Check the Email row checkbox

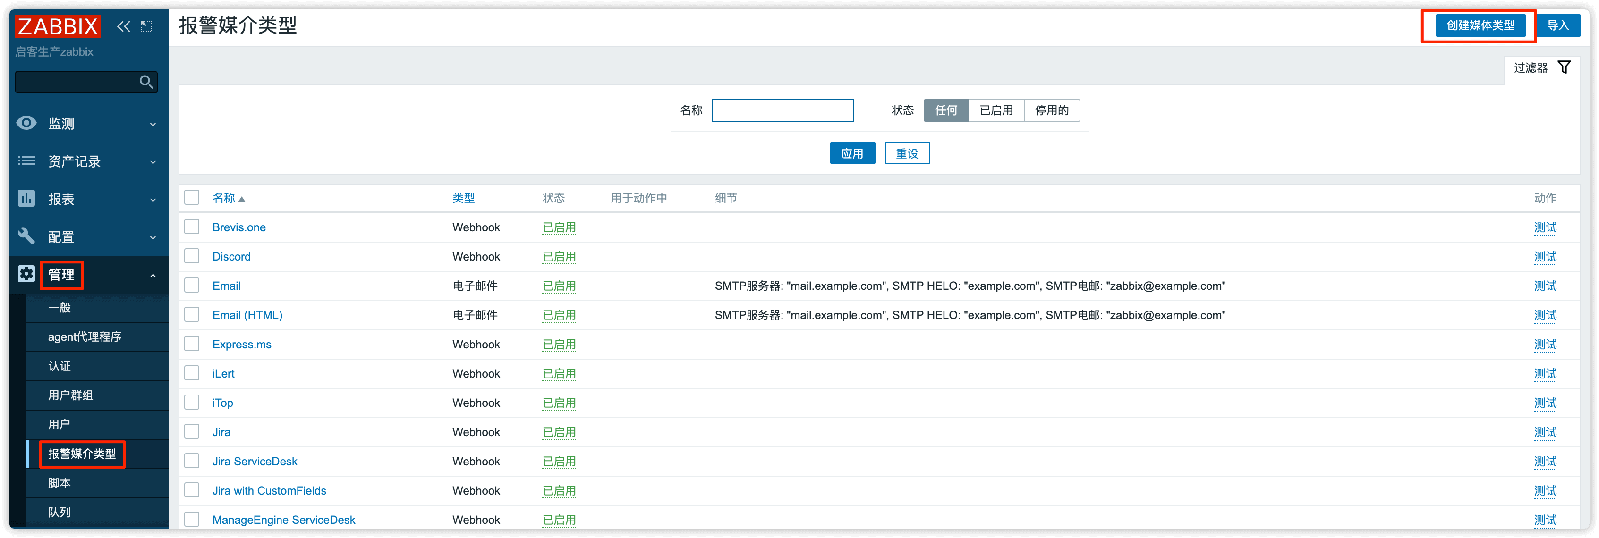point(192,285)
